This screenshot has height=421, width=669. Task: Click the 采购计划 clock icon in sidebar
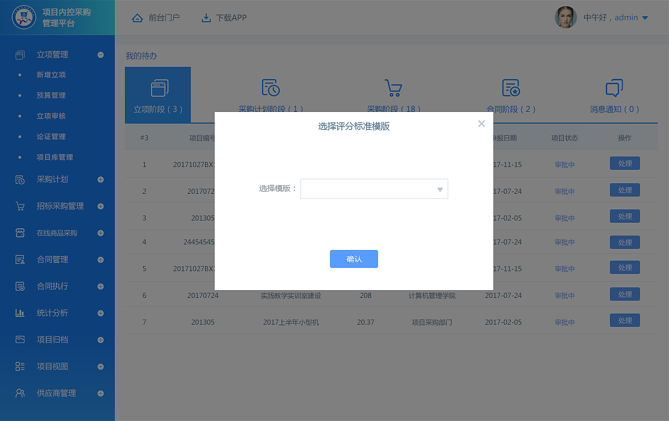click(18, 179)
